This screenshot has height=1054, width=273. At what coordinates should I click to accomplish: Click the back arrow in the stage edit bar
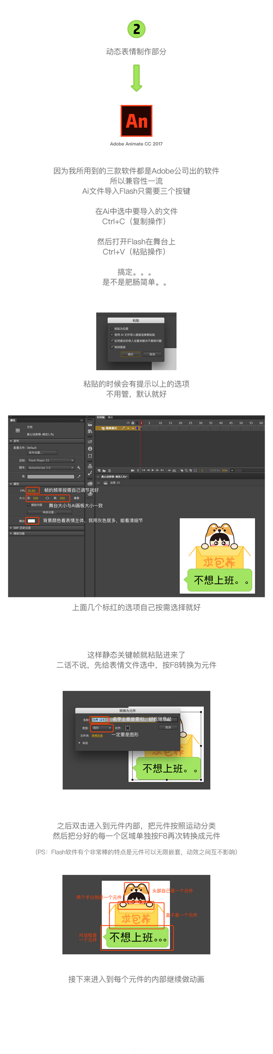pos(99,483)
